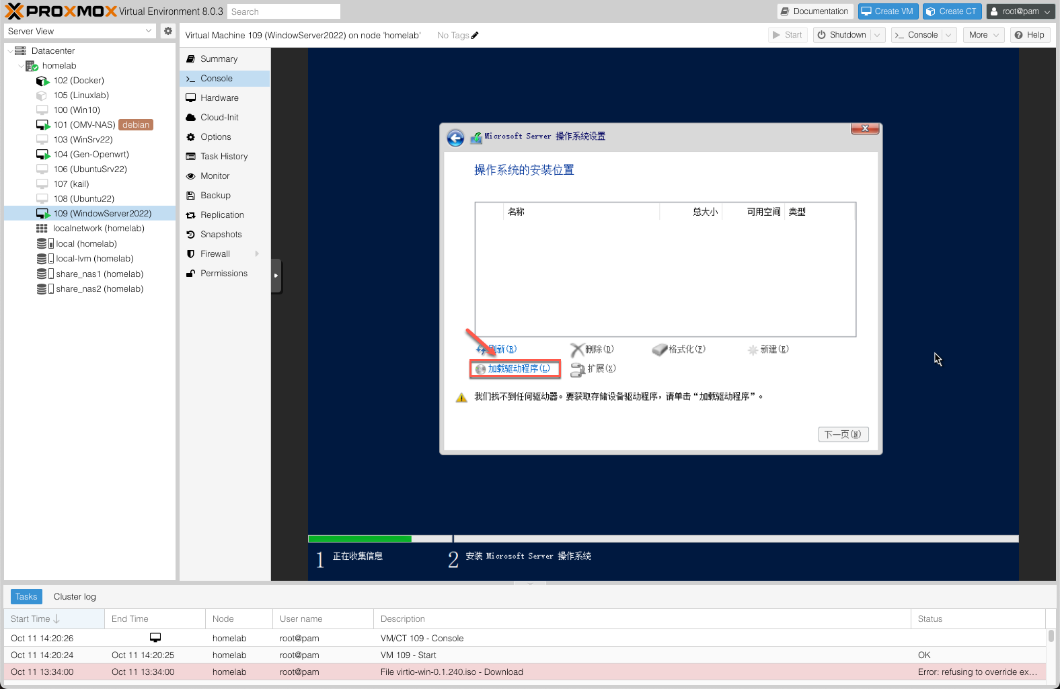Click the setup progress bar
The image size is (1060, 689).
pyautogui.click(x=663, y=539)
